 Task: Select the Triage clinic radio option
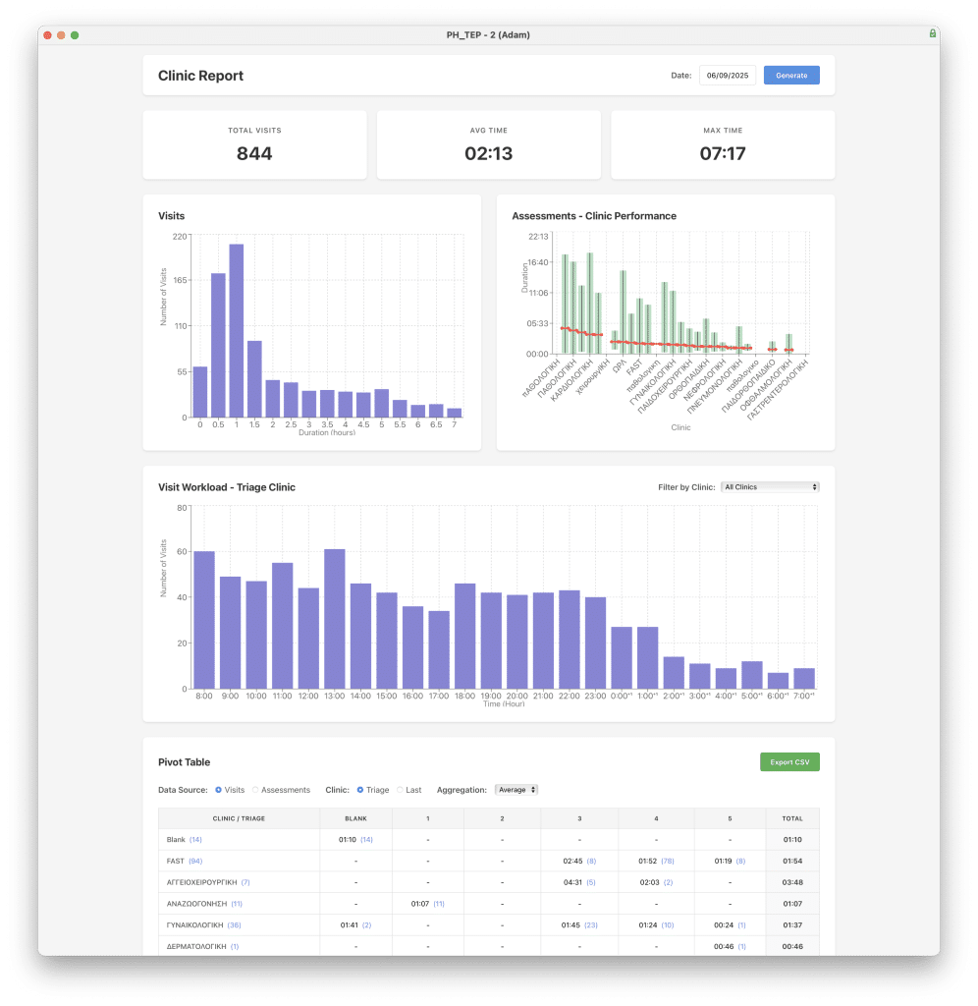coord(360,790)
